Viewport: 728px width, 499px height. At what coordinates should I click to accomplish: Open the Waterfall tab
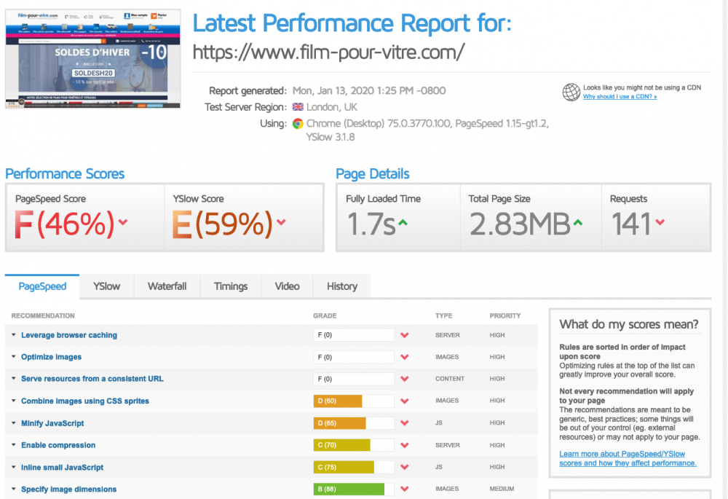point(167,286)
